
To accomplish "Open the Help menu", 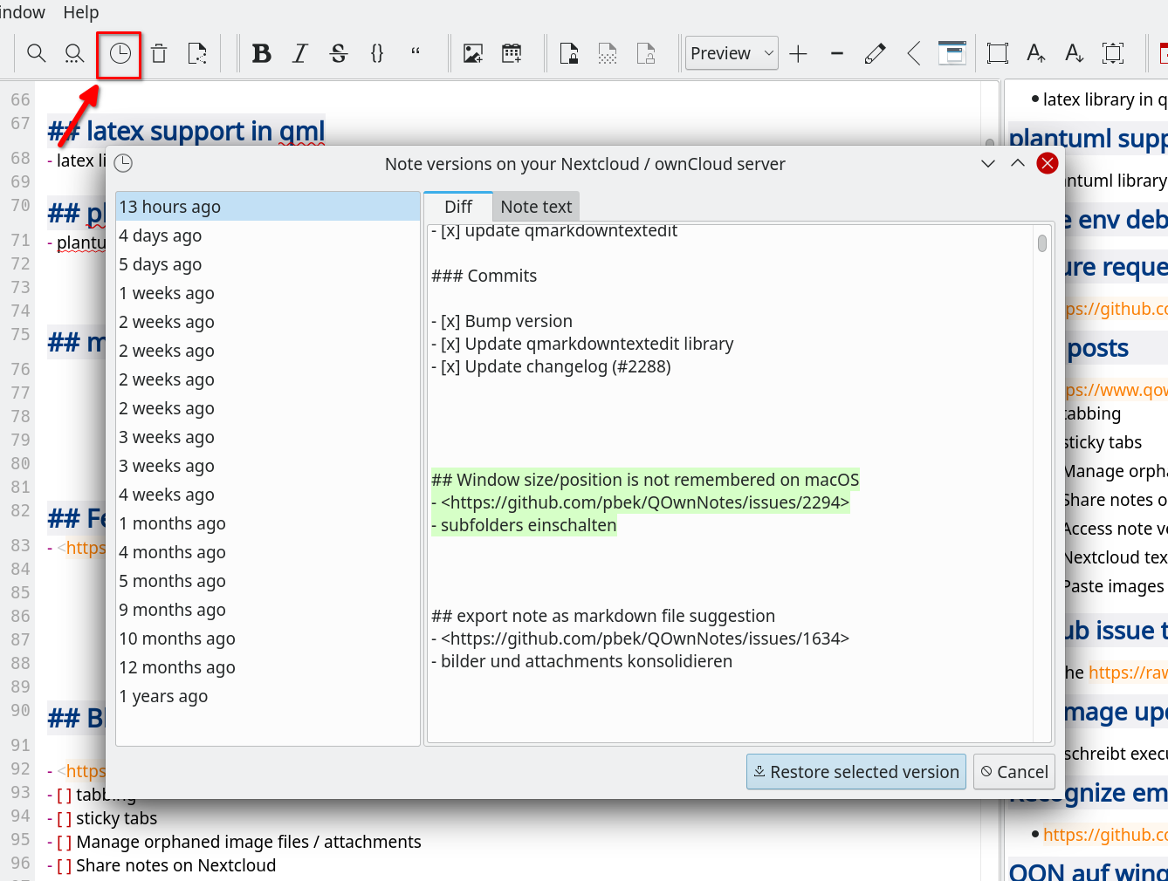I will click(x=81, y=12).
